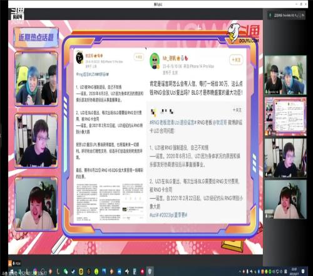Select the two-men participant video thumbnail

(x=285, y=75)
